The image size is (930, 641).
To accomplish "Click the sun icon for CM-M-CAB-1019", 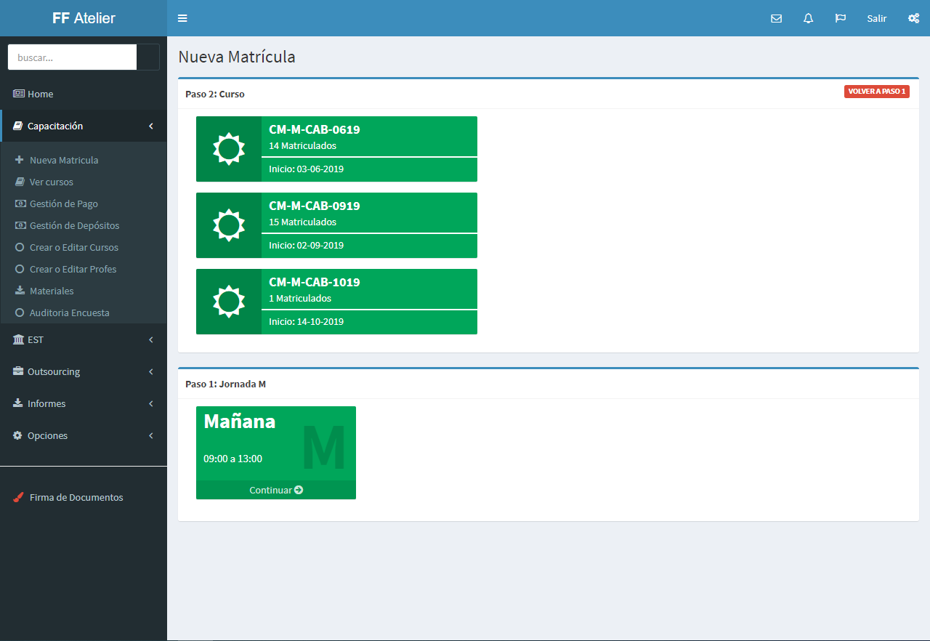I will point(228,302).
